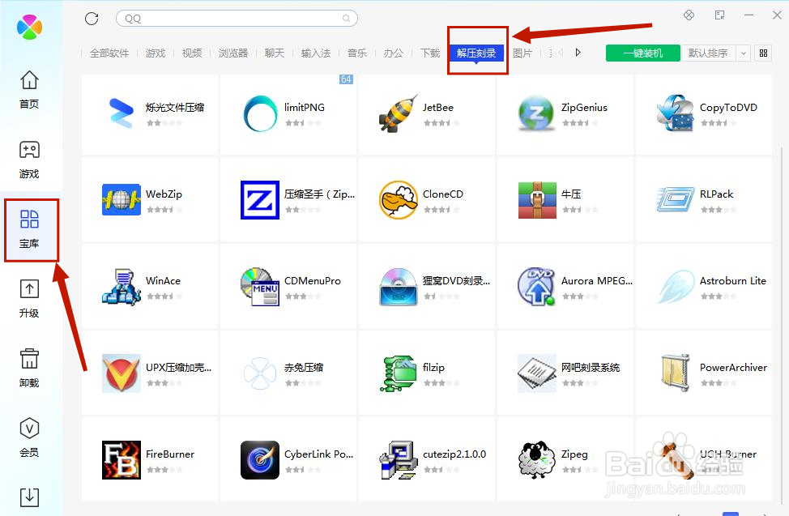
Task: Switch to grid view icon
Action: (x=763, y=53)
